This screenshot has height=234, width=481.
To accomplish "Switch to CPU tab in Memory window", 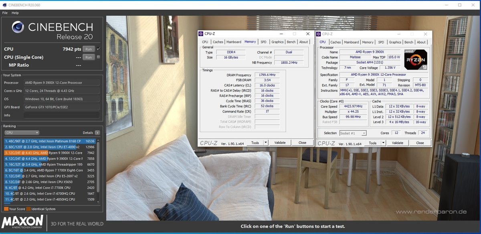I will pos(205,42).
